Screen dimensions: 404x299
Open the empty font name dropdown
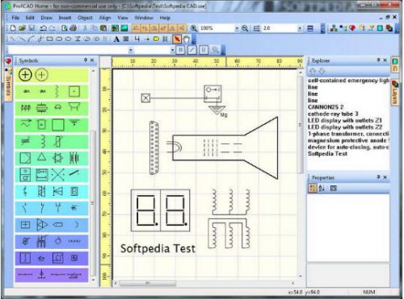click(x=131, y=50)
